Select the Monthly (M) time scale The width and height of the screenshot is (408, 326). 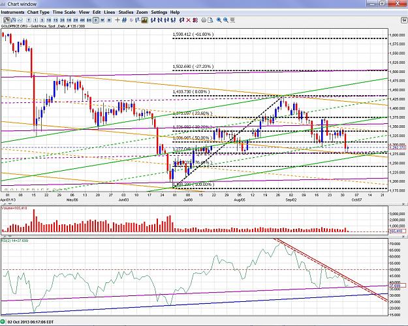click(109, 20)
